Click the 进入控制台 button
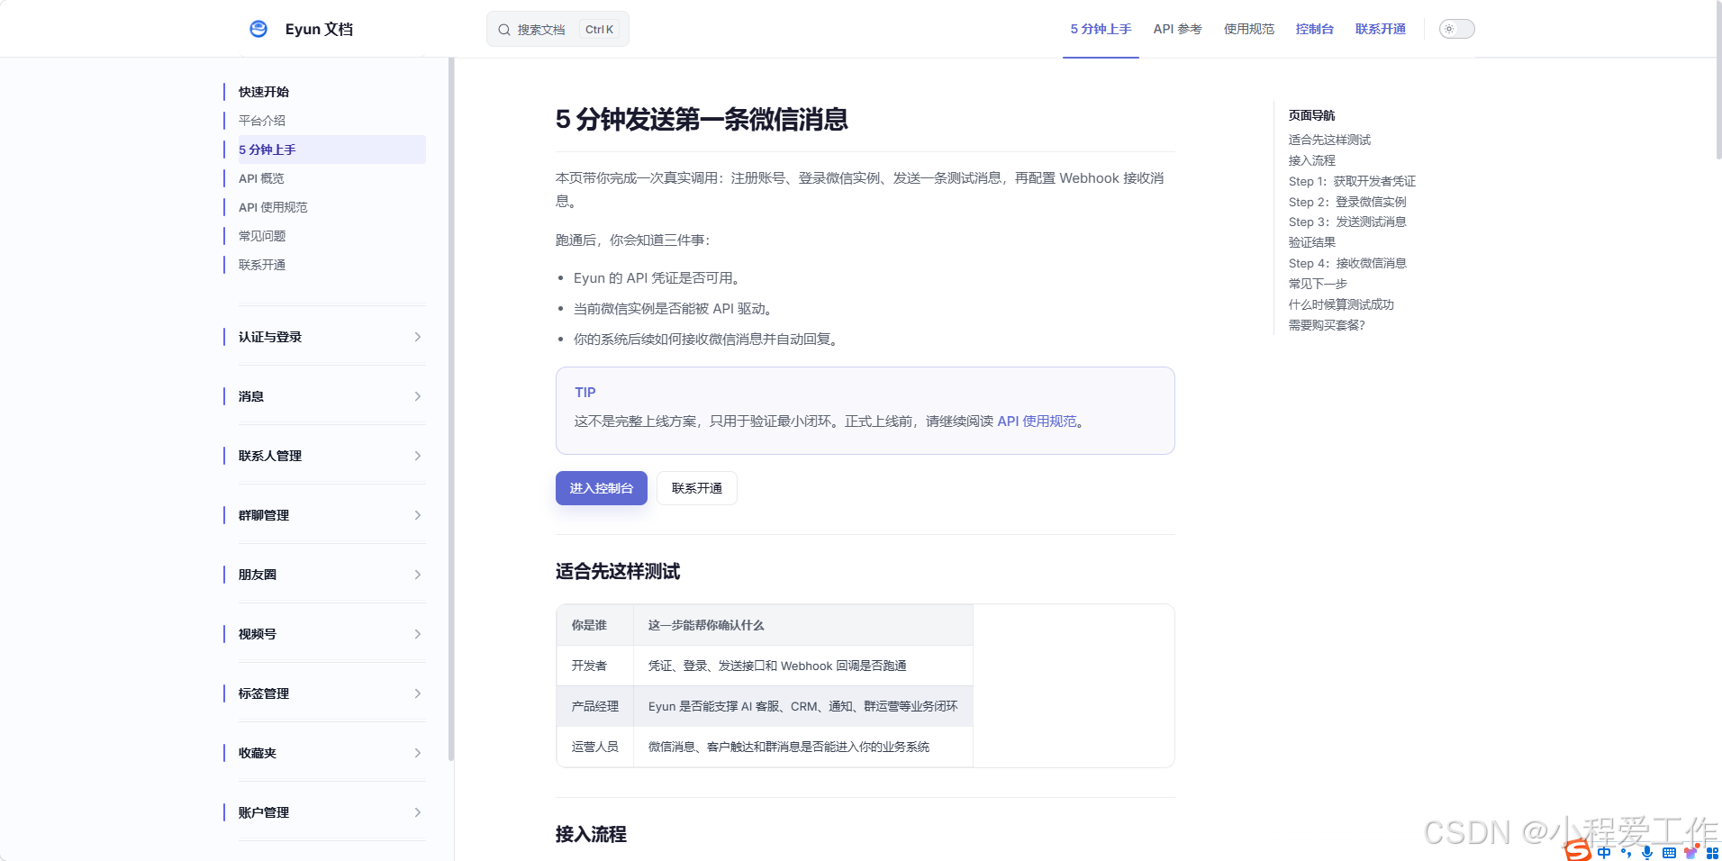This screenshot has height=861, width=1722. click(602, 488)
